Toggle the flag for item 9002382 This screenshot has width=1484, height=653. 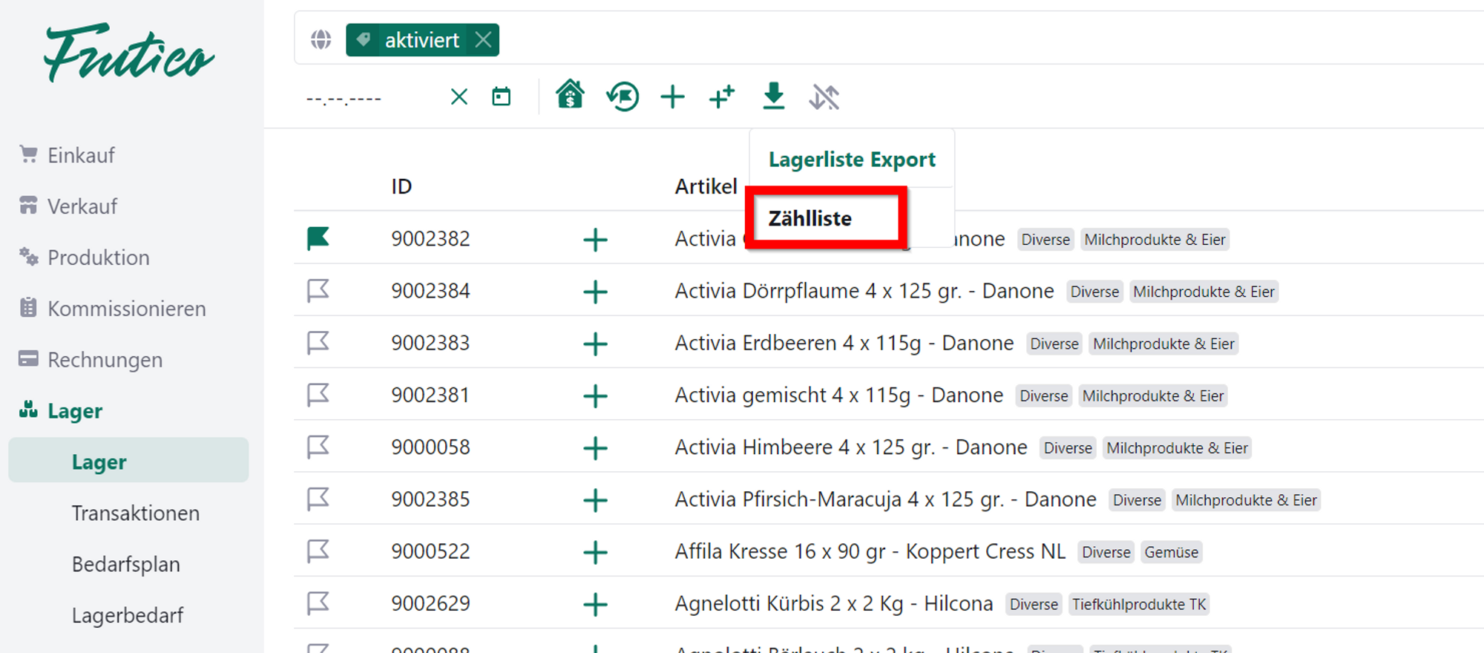318,238
